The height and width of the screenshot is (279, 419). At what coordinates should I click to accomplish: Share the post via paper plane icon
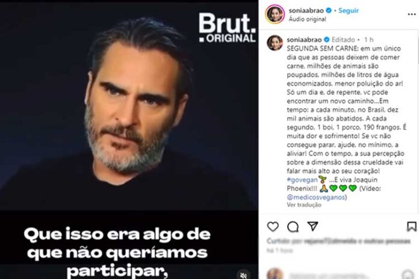(x=312, y=226)
